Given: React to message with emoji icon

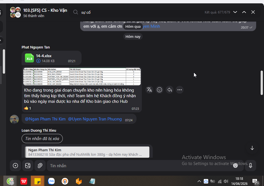Looking at the screenshot, I should 159,90.
